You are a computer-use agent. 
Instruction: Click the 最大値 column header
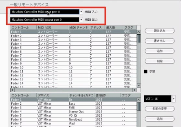(114, 28)
